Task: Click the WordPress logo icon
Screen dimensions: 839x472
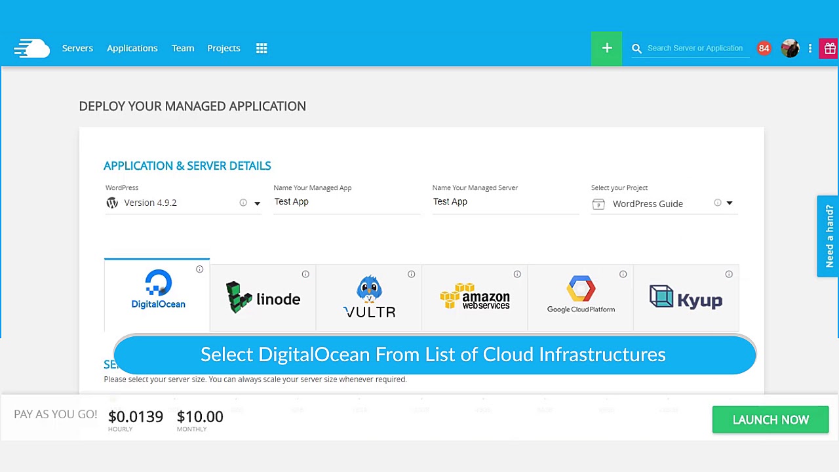Action: tap(112, 203)
